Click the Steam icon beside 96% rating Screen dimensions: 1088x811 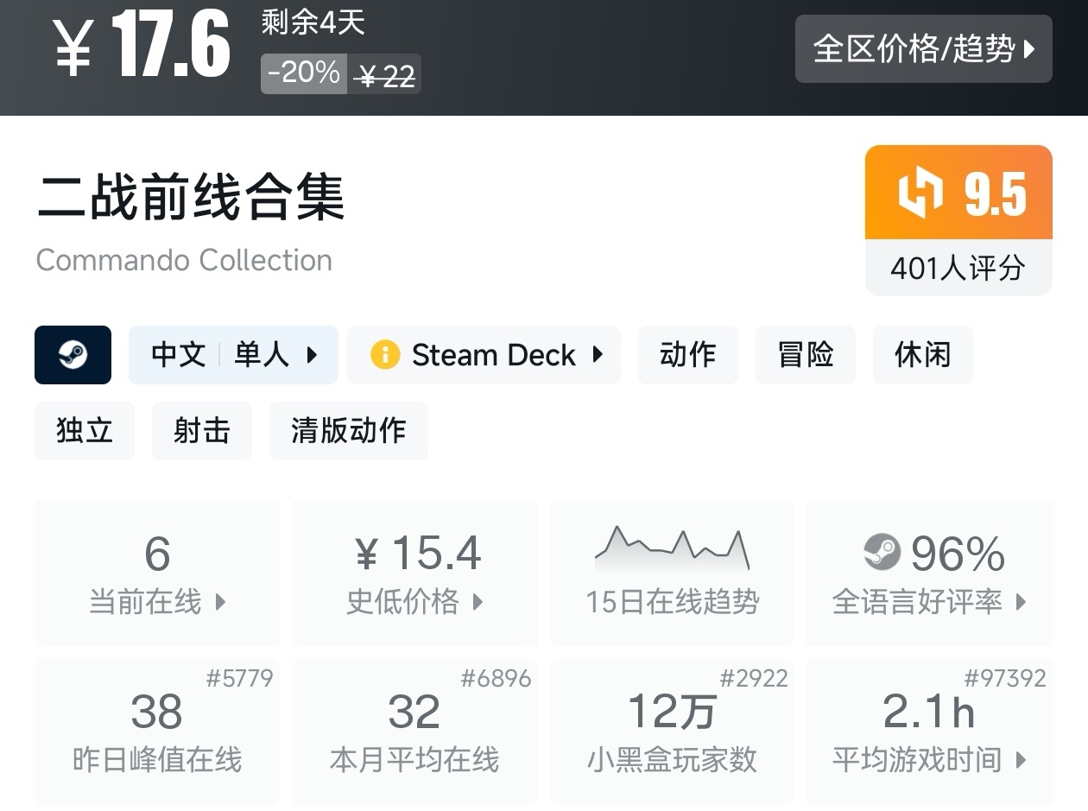click(882, 552)
